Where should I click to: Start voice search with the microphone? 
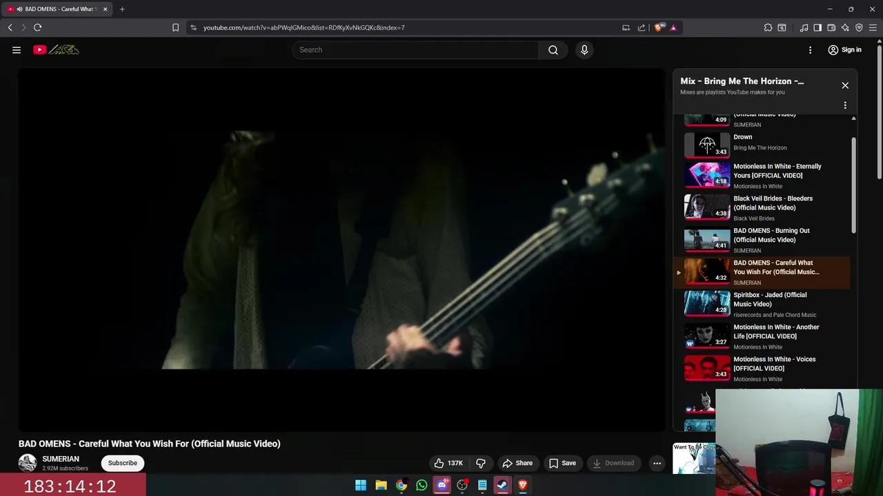pos(584,50)
